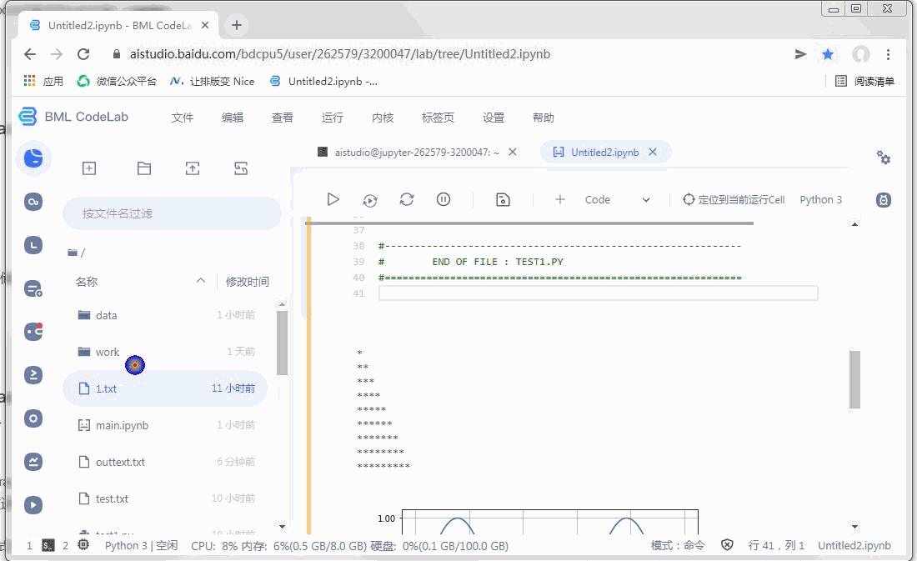Upload files using the upload icon
The width and height of the screenshot is (917, 561).
tap(192, 168)
